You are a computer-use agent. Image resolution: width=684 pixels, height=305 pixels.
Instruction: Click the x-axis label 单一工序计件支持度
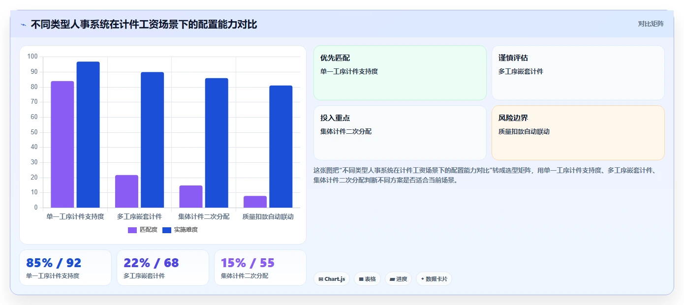(x=75, y=216)
